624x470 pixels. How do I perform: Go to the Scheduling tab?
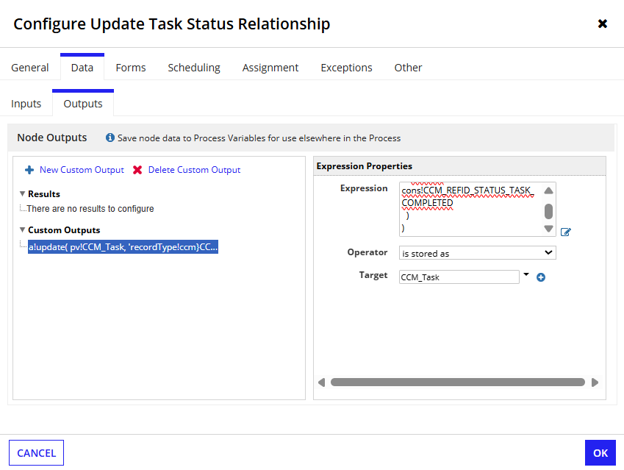click(x=194, y=68)
